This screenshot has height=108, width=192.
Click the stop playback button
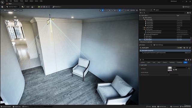pyautogui.click(x=44, y=7)
